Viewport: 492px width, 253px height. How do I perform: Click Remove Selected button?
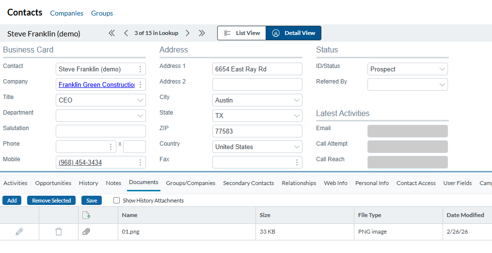pyautogui.click(x=51, y=201)
